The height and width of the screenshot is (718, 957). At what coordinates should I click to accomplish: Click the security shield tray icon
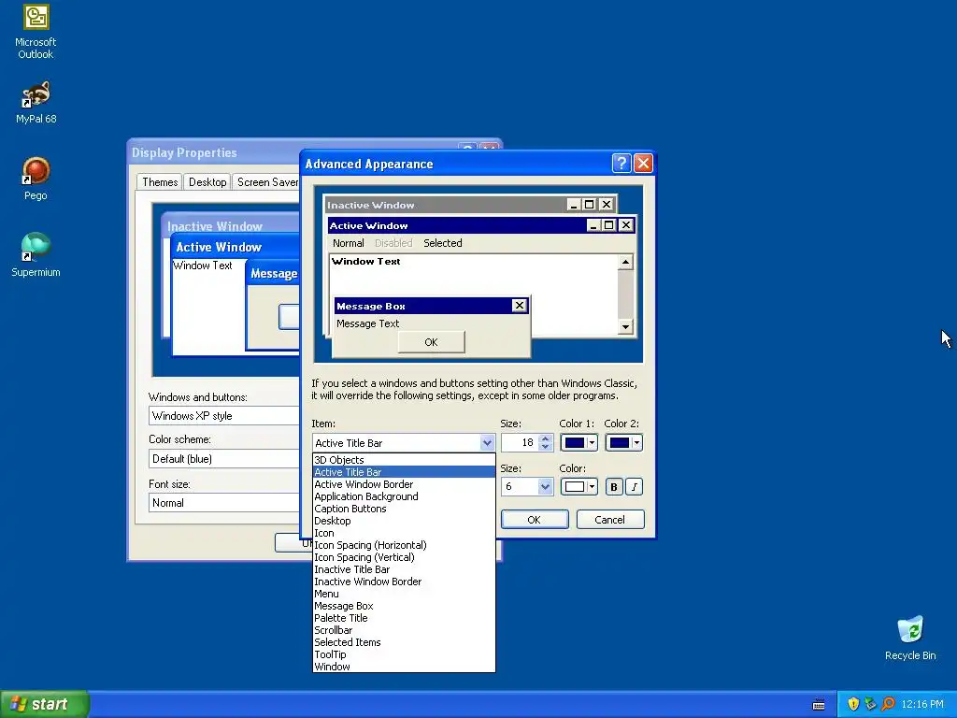[853, 704]
